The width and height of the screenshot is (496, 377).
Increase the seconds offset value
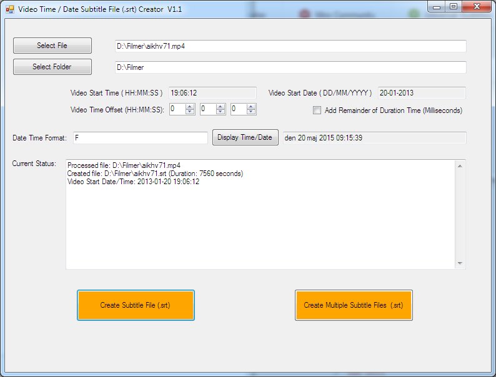coord(251,107)
